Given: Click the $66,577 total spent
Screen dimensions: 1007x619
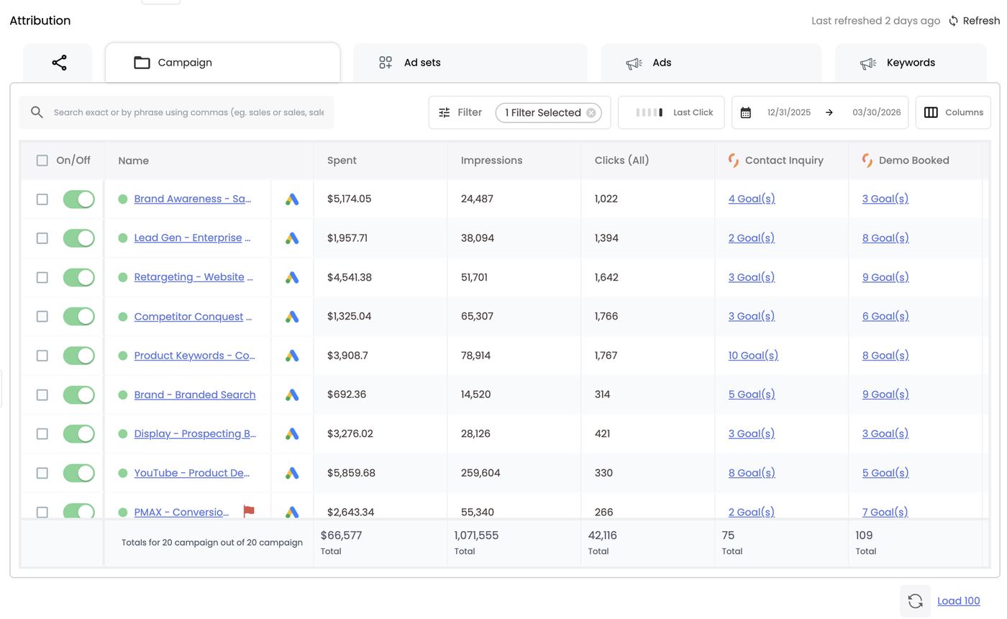Looking at the screenshot, I should (341, 536).
